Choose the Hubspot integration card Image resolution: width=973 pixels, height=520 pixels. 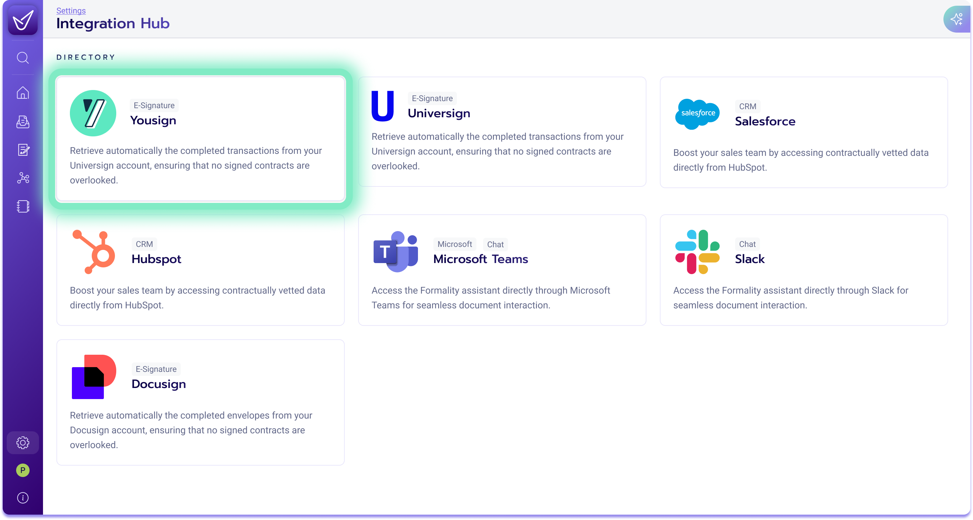(200, 270)
